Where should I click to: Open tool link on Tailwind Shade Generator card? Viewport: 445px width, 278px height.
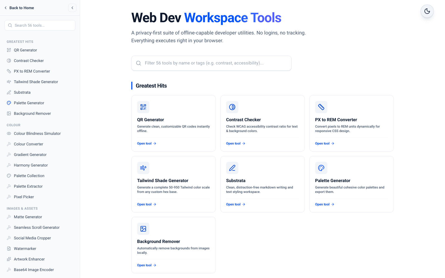147,204
